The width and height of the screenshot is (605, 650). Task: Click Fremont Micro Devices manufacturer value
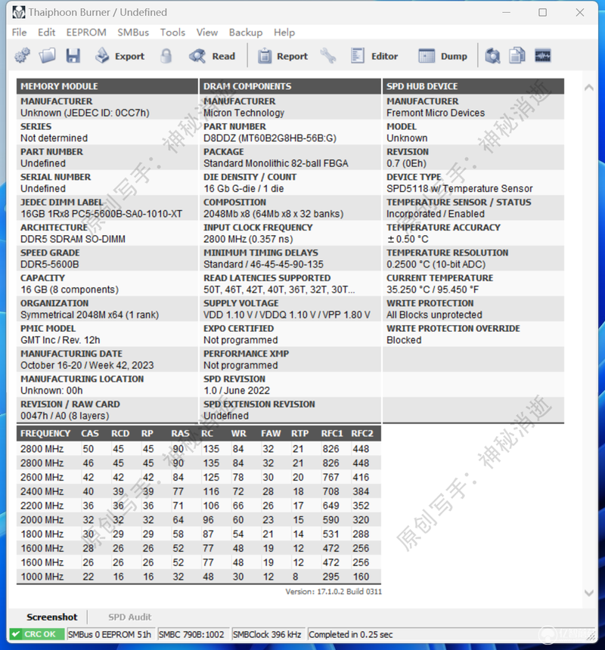coord(436,113)
